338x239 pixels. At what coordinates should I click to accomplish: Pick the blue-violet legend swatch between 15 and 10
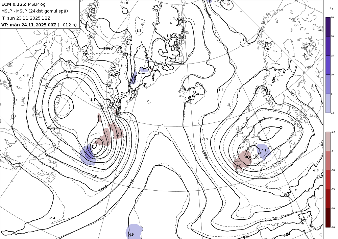pyautogui.click(x=328, y=65)
